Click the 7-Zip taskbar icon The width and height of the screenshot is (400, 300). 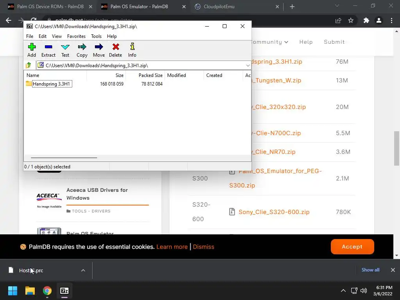click(64, 291)
